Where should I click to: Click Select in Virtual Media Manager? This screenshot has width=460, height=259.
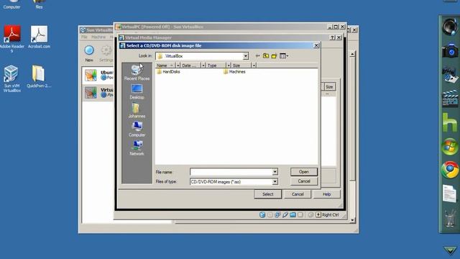point(268,194)
